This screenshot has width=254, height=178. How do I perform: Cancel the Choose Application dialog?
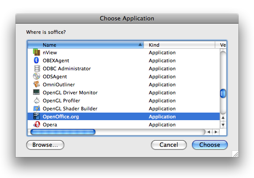[x=169, y=145]
